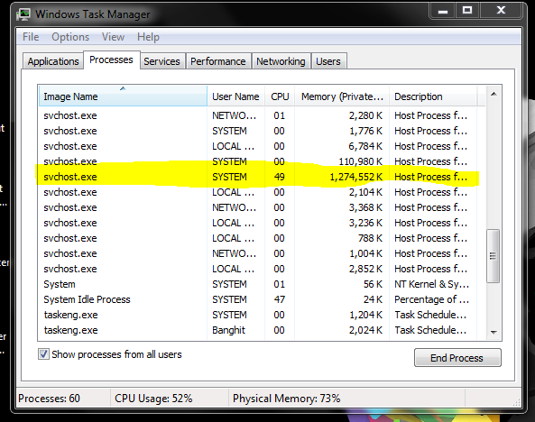Click the CPU value 49
Image resolution: width=535 pixels, height=422 pixels.
coord(279,177)
